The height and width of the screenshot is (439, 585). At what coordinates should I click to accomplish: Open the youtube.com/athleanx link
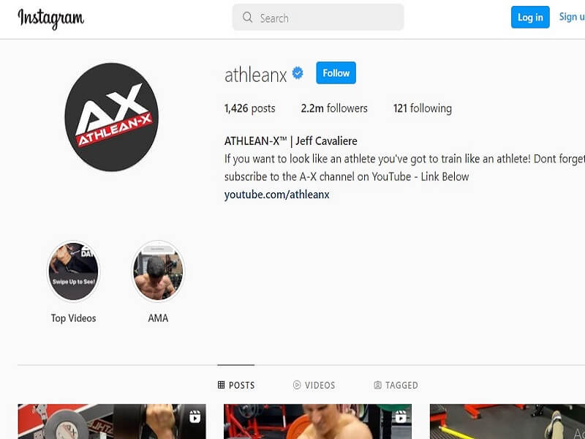277,195
